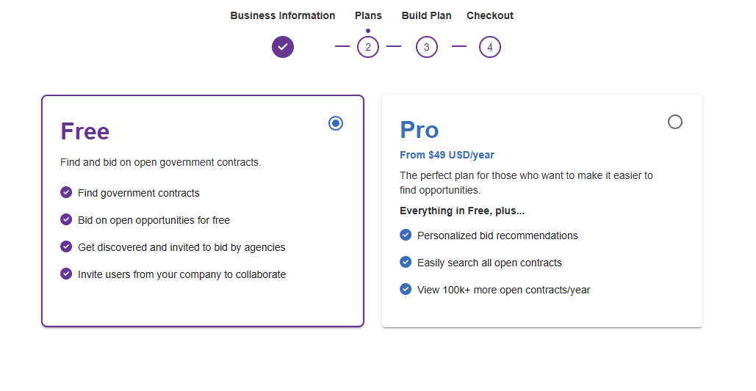Click the From $49 USD/year price text

click(x=447, y=155)
